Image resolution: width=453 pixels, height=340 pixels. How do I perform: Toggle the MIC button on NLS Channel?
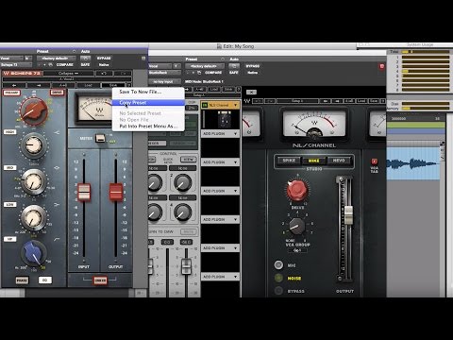click(278, 265)
